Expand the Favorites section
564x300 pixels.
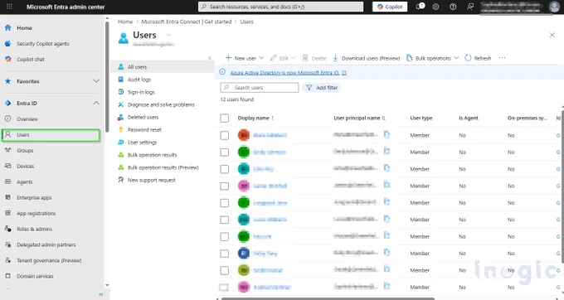coord(96,81)
